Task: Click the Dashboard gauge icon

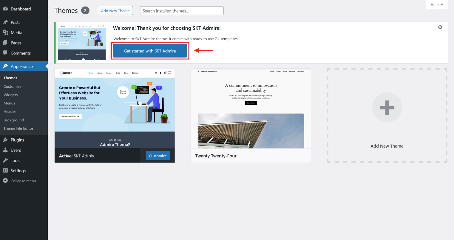Action: pyautogui.click(x=5, y=9)
